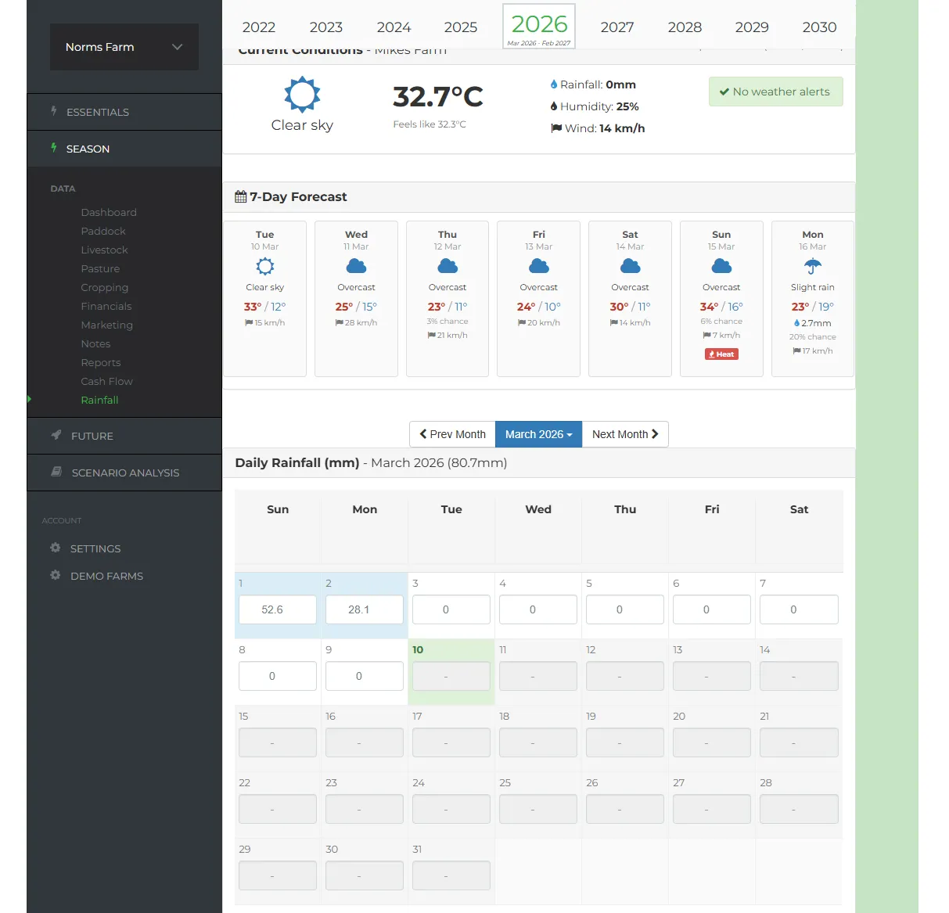Open the Norms Farm selector dropdown
Viewport: 949px width, 913px height.
[x=124, y=47]
